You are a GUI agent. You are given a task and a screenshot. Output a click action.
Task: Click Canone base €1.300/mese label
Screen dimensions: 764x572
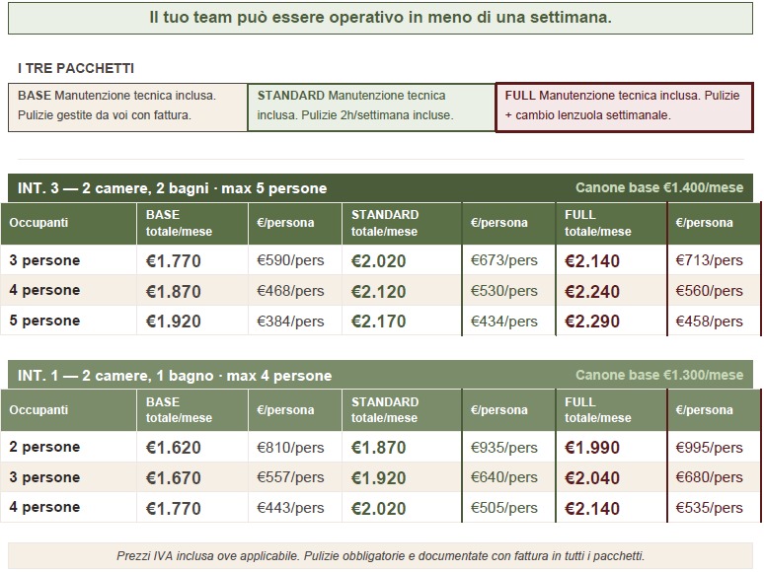pyautogui.click(x=659, y=376)
